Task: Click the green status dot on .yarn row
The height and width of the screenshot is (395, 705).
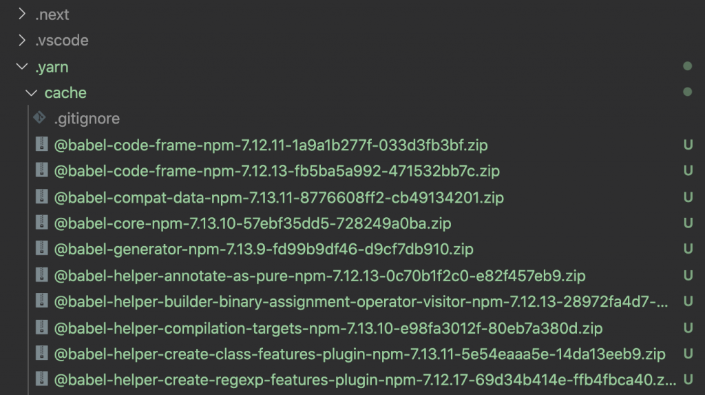Action: 687,66
